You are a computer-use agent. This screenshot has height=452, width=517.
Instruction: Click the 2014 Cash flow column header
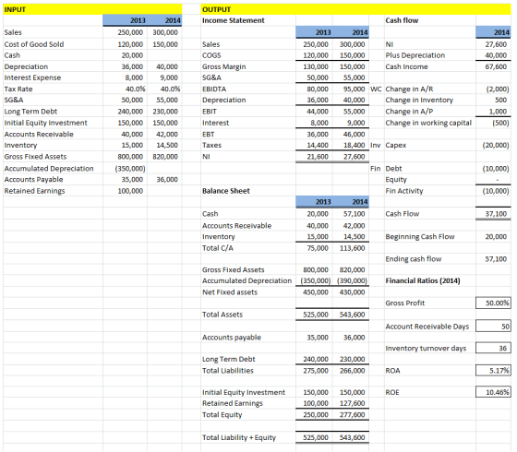point(493,32)
